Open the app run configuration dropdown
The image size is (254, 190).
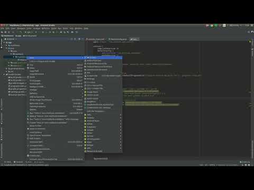pyautogui.click(x=29, y=32)
